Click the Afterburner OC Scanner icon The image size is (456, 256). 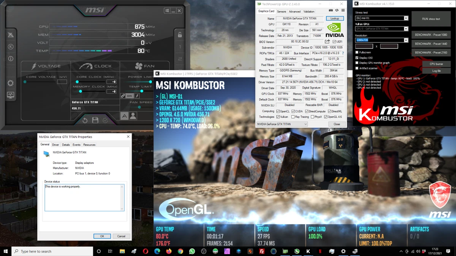11,35
